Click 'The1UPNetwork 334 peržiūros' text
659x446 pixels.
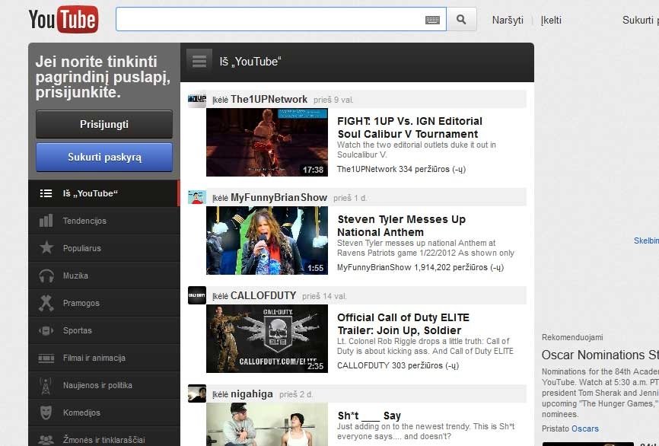pyautogui.click(x=401, y=169)
